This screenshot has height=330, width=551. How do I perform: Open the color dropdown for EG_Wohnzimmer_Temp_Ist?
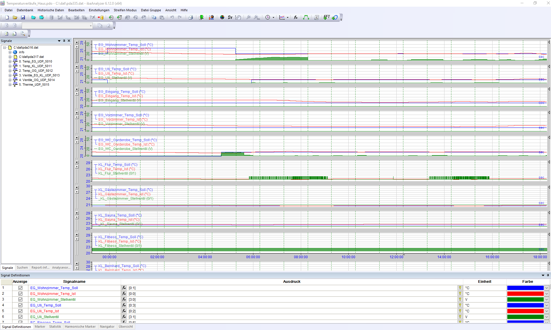click(x=546, y=294)
